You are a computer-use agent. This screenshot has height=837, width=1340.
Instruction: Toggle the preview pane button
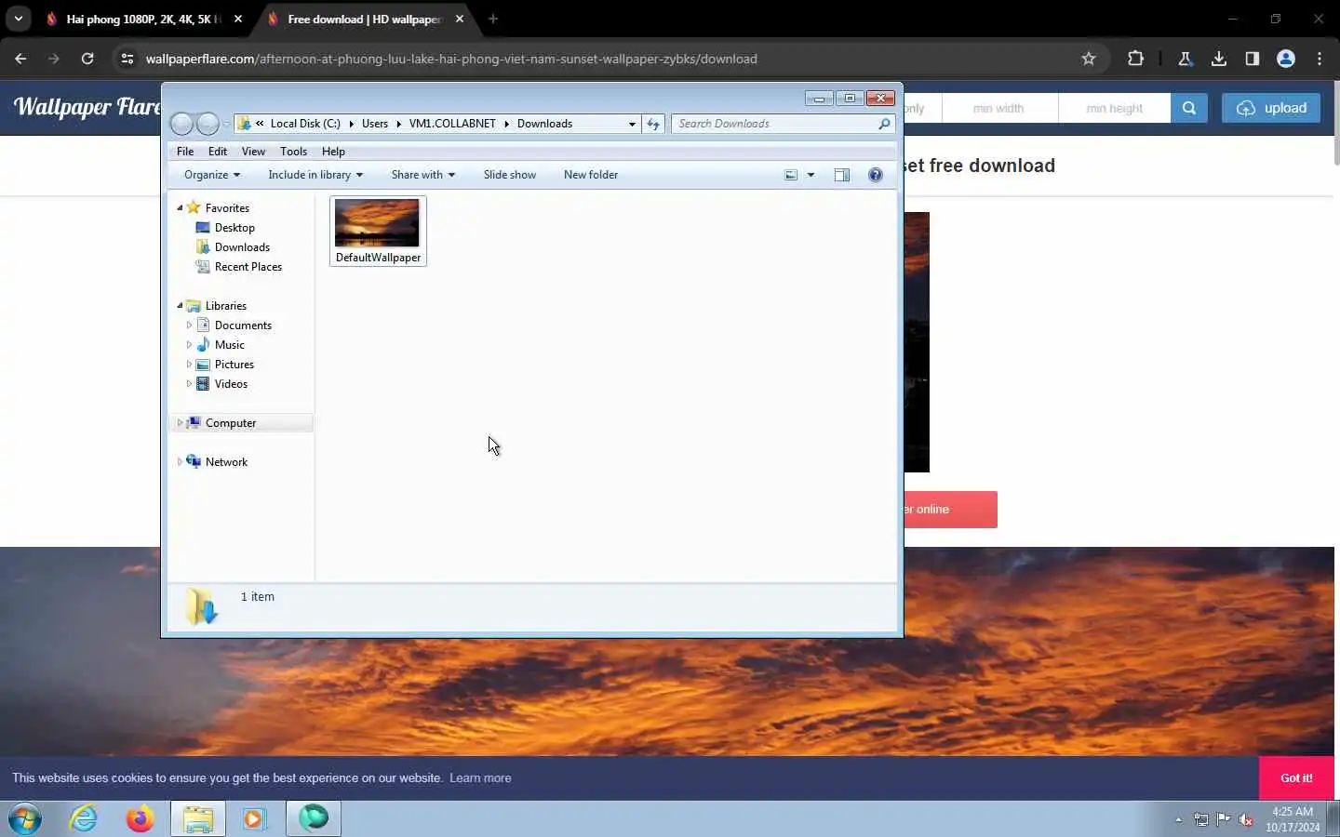(x=841, y=175)
